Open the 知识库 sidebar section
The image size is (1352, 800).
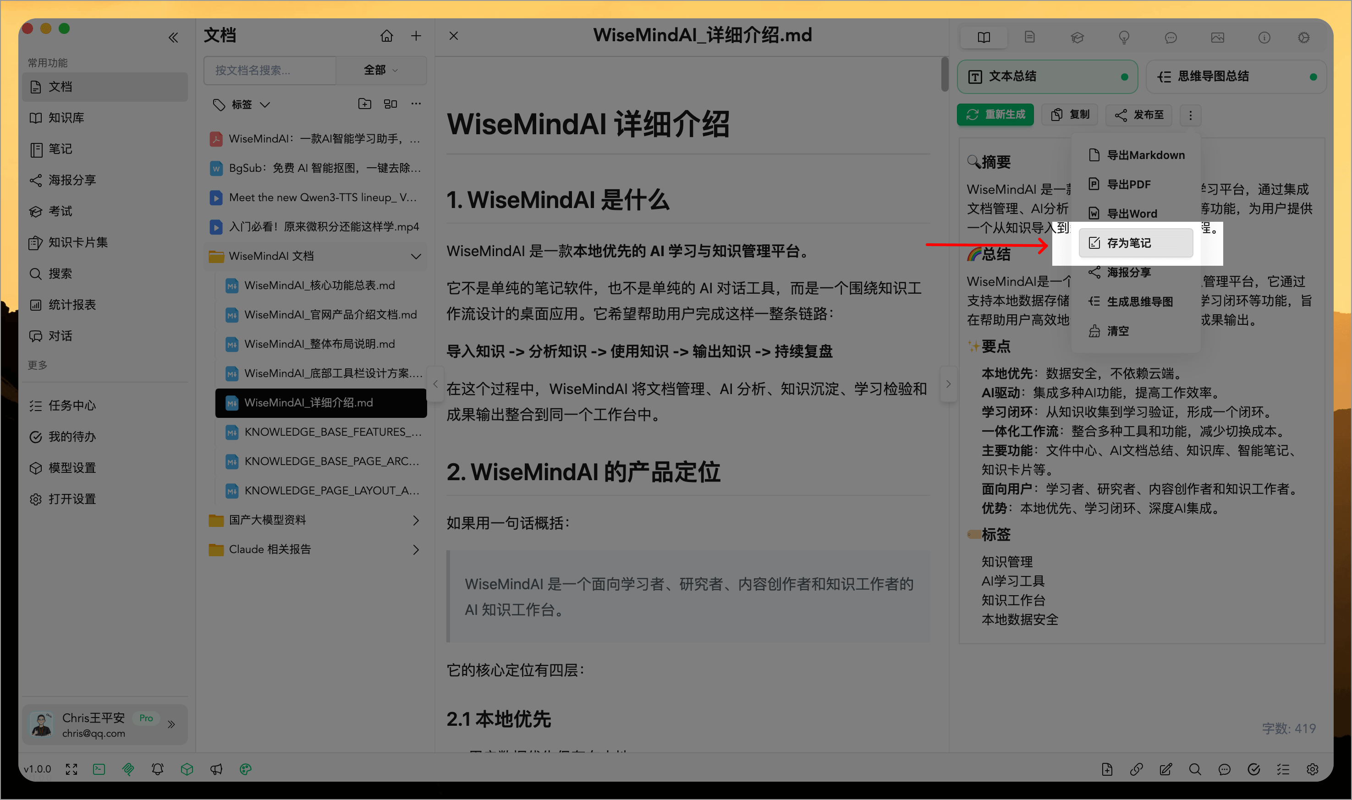point(66,117)
